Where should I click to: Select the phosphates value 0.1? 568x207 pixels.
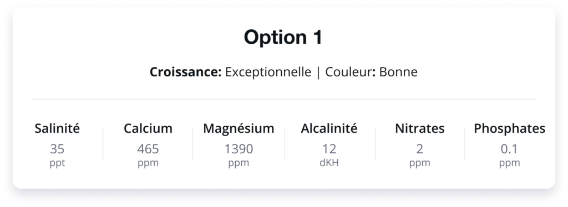(x=509, y=149)
